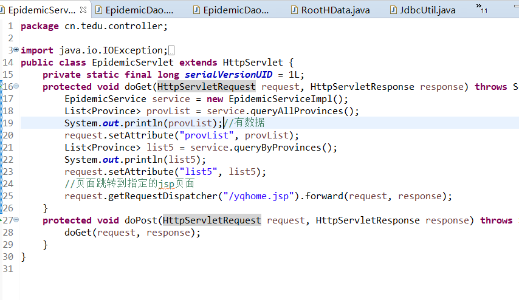This screenshot has width=519, height=300.
Task: Click line number 25 in the gutter
Action: tap(8, 196)
